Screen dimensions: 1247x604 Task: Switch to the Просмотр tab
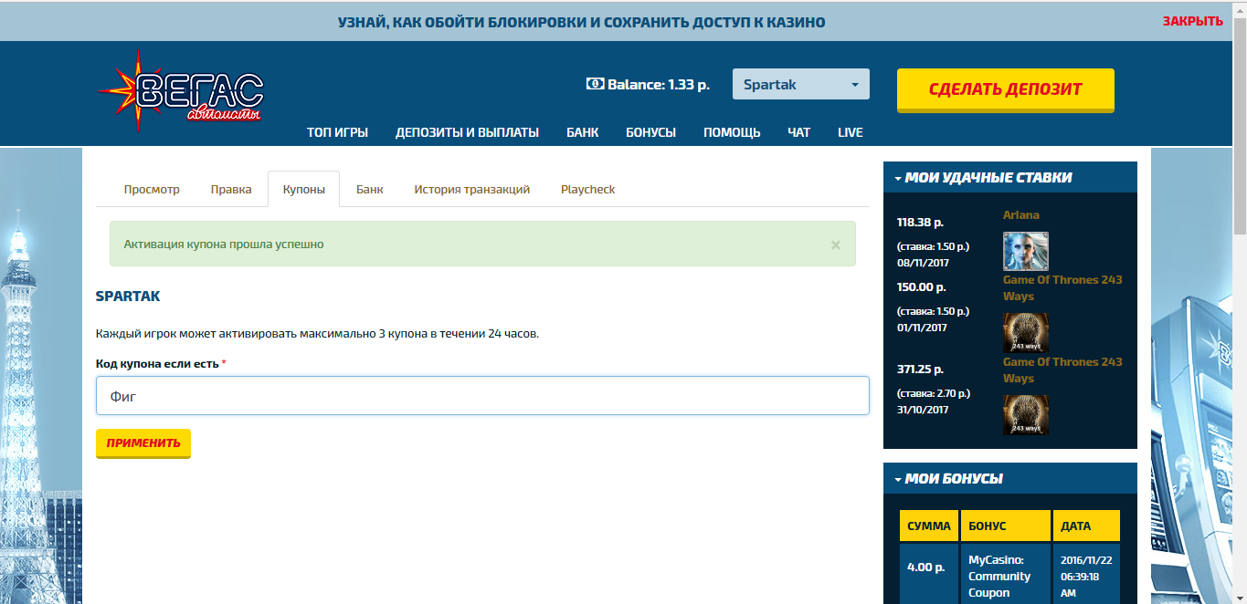(152, 190)
